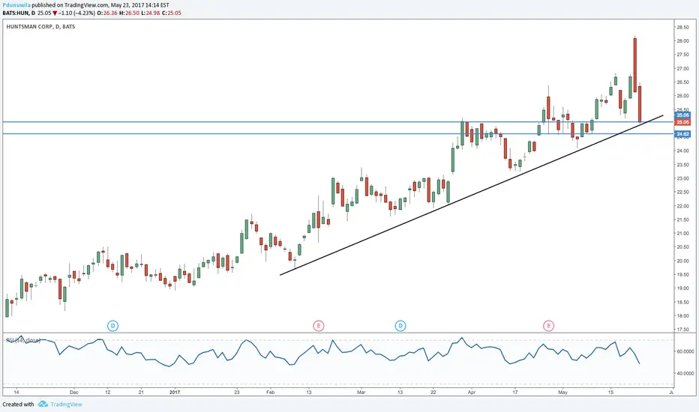Image resolution: width=699 pixels, height=412 pixels.
Task: Click the 18.00 price axis label
Action: (x=682, y=316)
